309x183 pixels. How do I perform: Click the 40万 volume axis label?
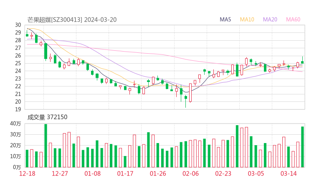(15, 124)
